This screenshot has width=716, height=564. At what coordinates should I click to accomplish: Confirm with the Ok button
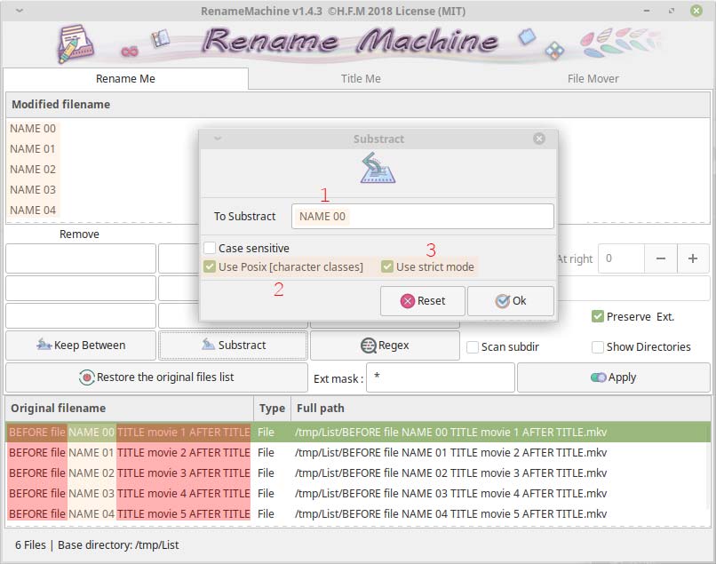click(x=511, y=301)
